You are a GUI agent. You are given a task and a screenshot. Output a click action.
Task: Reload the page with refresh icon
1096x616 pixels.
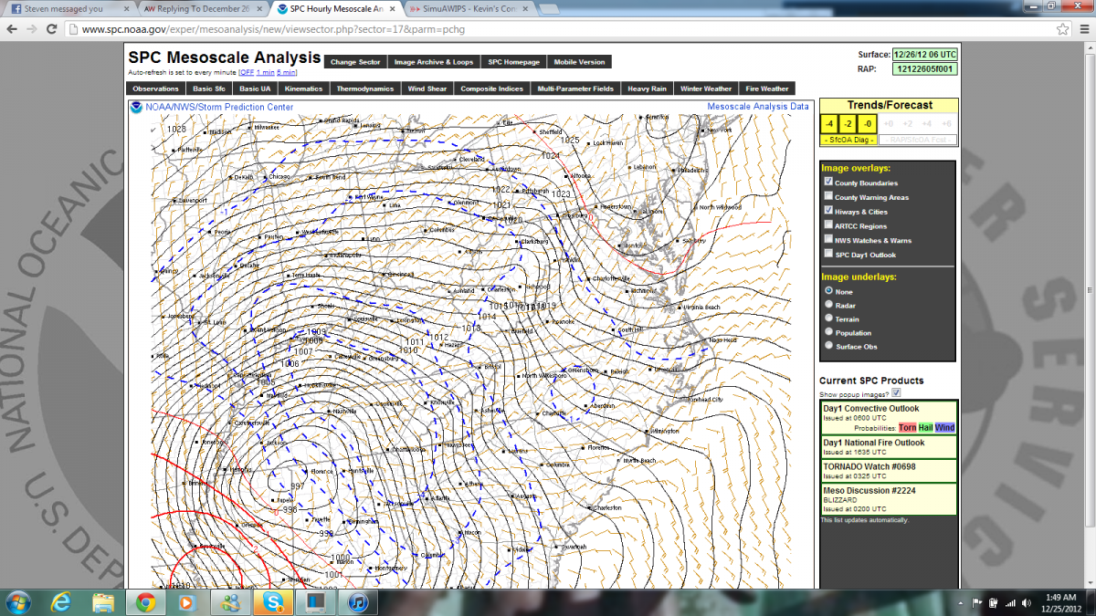point(52,28)
